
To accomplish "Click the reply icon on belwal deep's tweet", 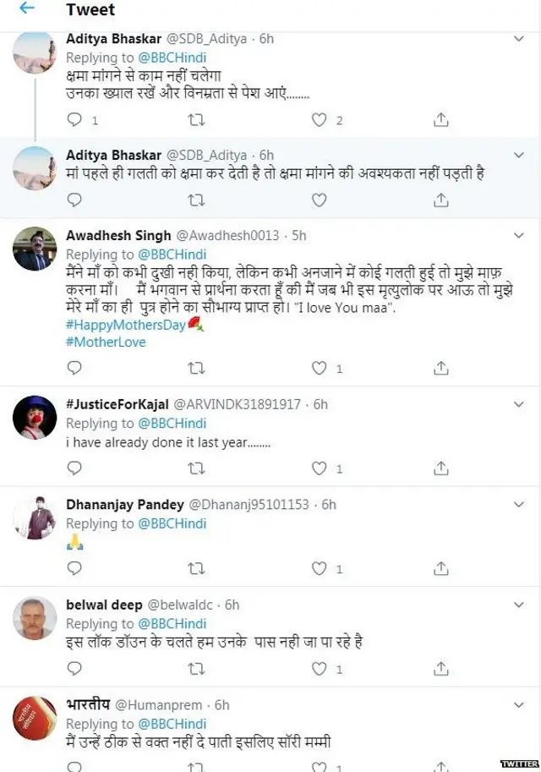I will tap(74, 669).
